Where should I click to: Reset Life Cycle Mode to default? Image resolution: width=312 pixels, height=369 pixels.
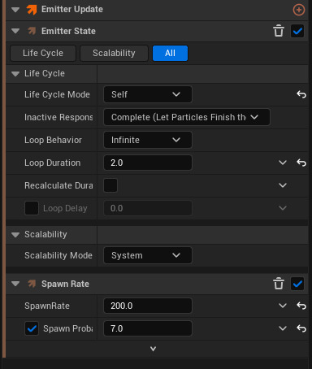[301, 94]
